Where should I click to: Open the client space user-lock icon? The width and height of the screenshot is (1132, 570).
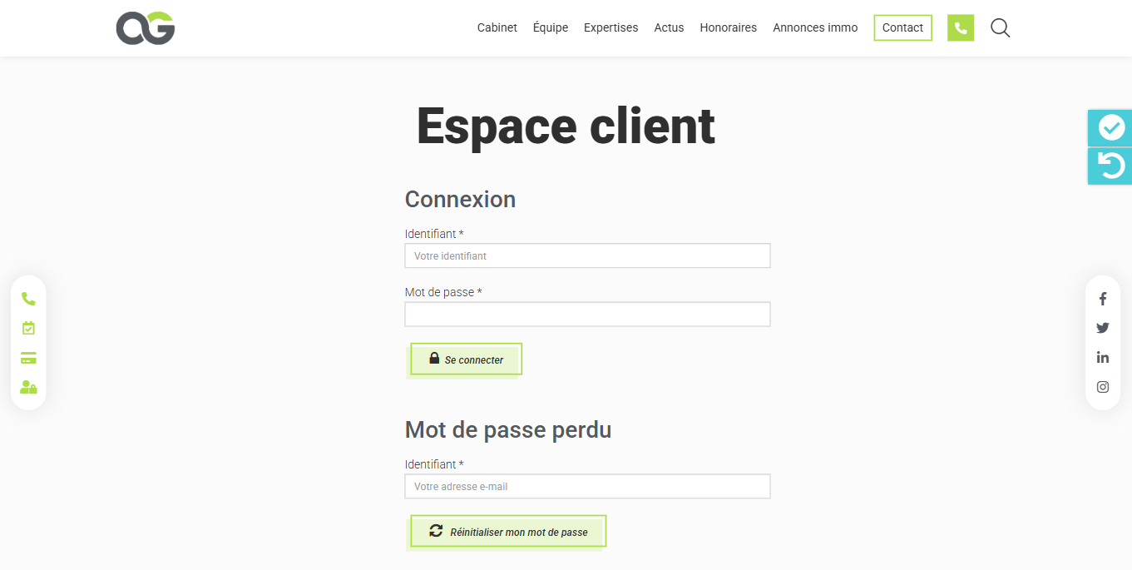(28, 387)
